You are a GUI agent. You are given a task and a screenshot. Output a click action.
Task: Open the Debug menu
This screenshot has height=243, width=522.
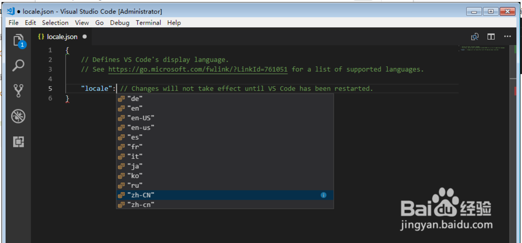coord(120,22)
